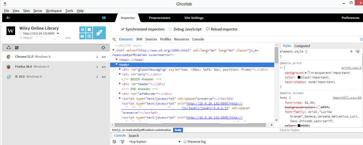The width and height of the screenshot is (363, 145).
Task: Switch to the Elements panel
Action: (x=126, y=39)
